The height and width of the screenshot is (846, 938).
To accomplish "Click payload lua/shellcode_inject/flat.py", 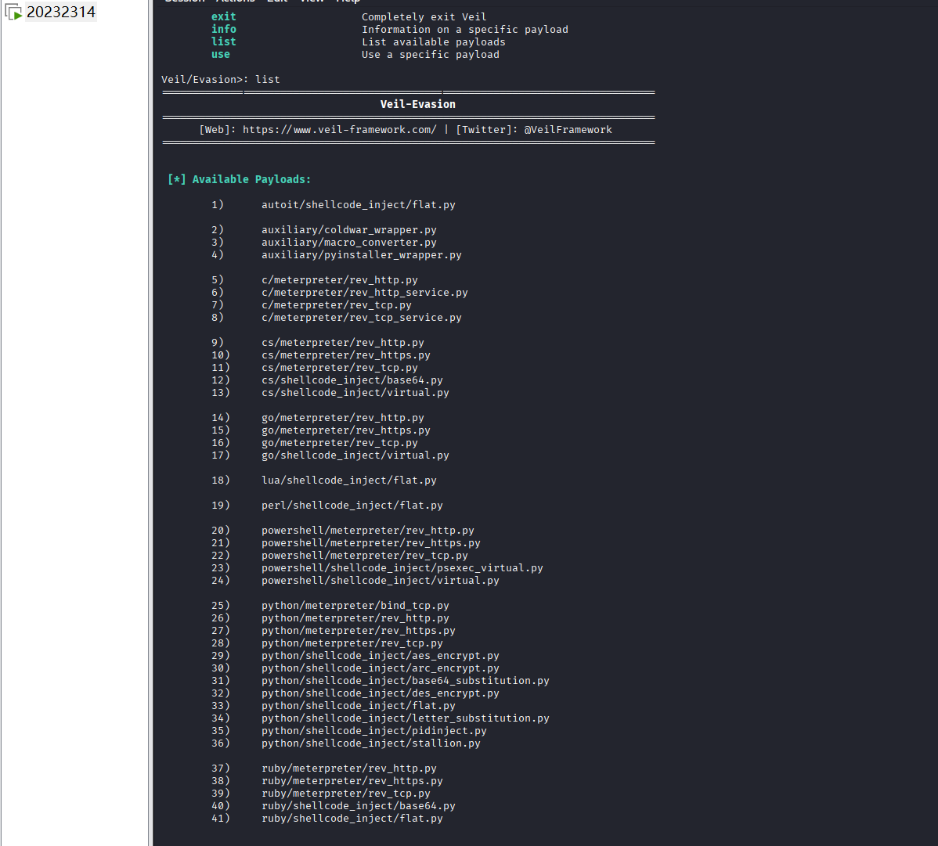I will [x=348, y=480].
